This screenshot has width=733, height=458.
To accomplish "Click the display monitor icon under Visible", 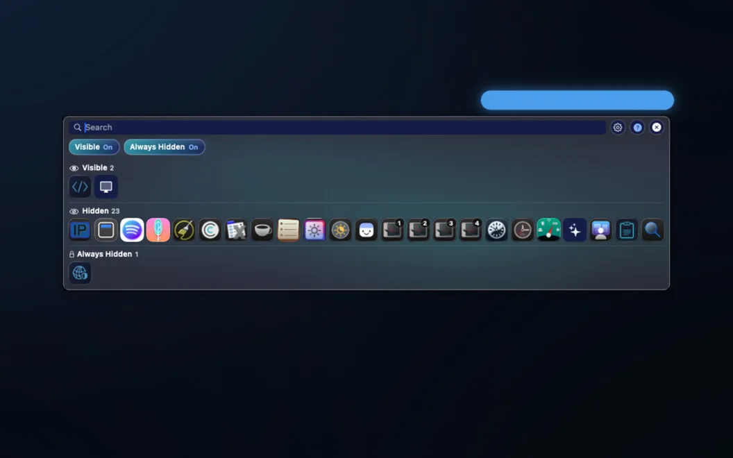I will [106, 187].
